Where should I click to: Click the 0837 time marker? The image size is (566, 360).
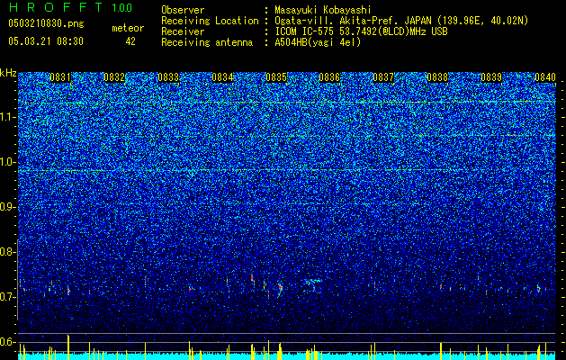point(383,77)
